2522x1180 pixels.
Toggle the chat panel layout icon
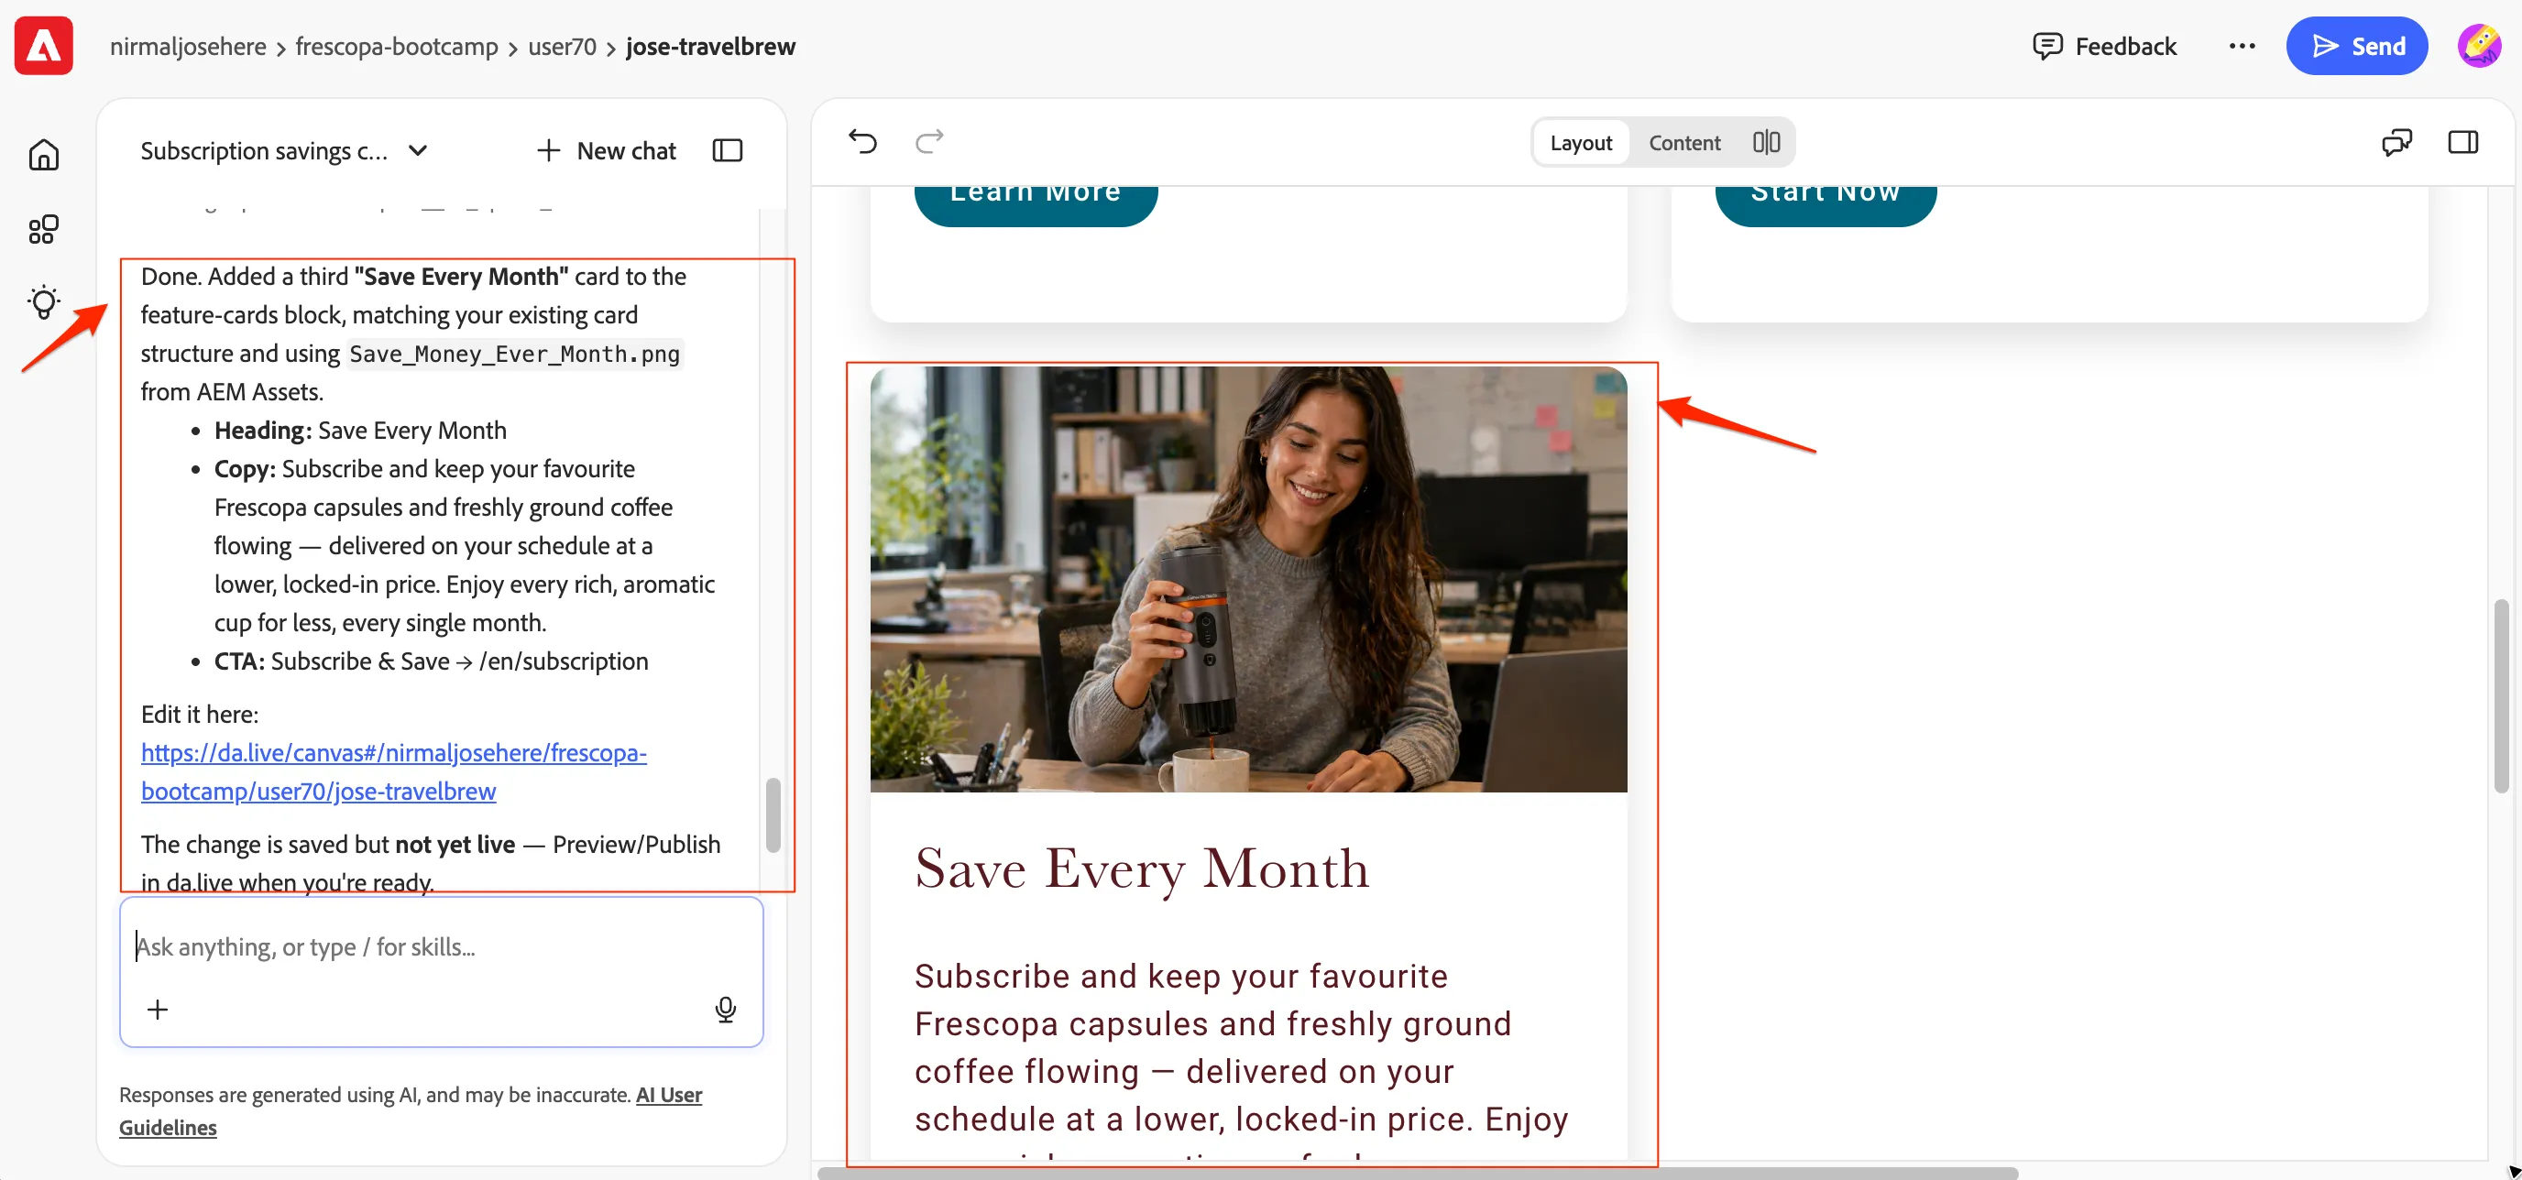(x=728, y=150)
